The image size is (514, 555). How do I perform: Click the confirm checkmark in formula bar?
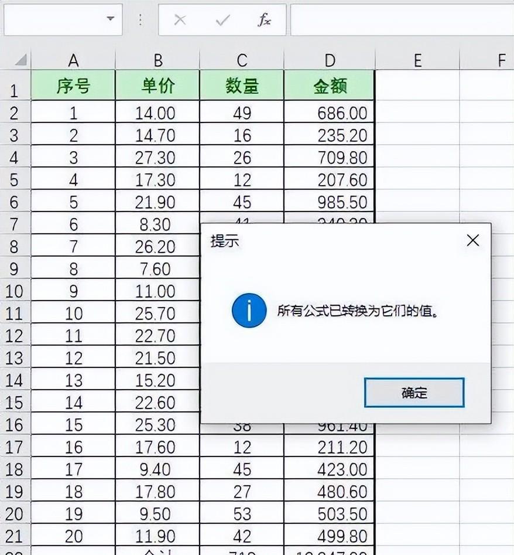pos(222,20)
